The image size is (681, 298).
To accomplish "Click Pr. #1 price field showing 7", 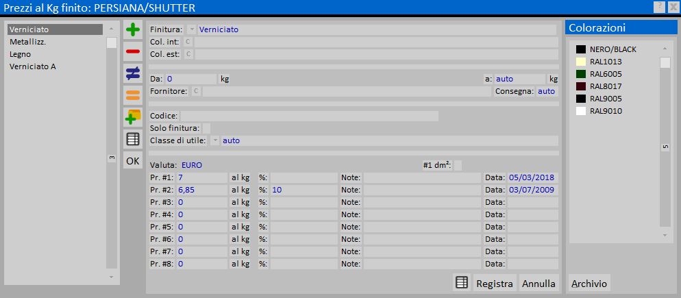I will [x=202, y=177].
